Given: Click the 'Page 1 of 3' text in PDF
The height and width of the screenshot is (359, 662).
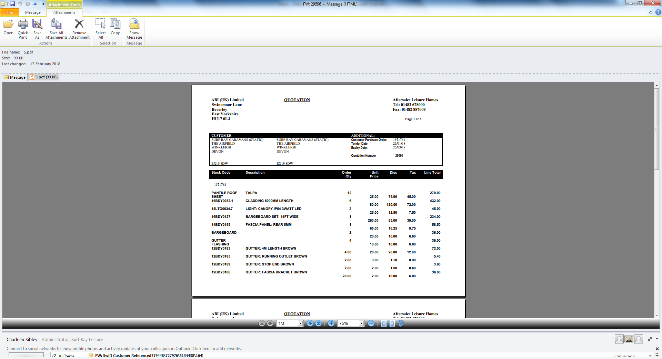Looking at the screenshot, I should tap(413, 119).
